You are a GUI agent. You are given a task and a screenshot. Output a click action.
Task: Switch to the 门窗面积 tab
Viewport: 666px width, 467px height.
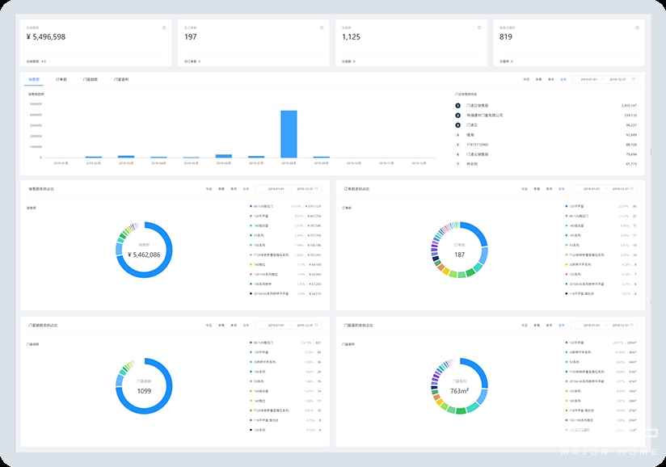click(118, 79)
